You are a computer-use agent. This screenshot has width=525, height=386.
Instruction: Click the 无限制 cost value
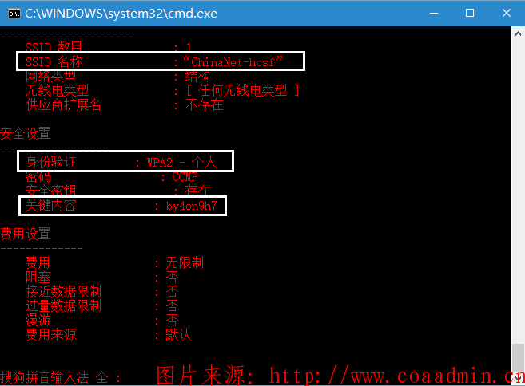tap(185, 262)
